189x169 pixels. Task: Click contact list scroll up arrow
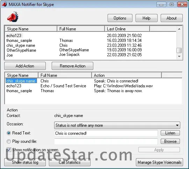point(179,29)
